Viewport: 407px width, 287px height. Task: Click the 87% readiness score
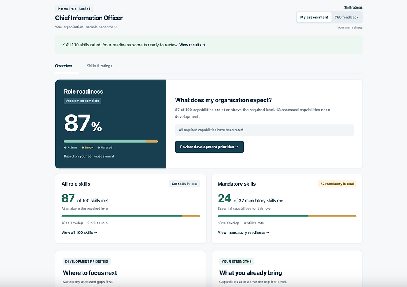(83, 123)
